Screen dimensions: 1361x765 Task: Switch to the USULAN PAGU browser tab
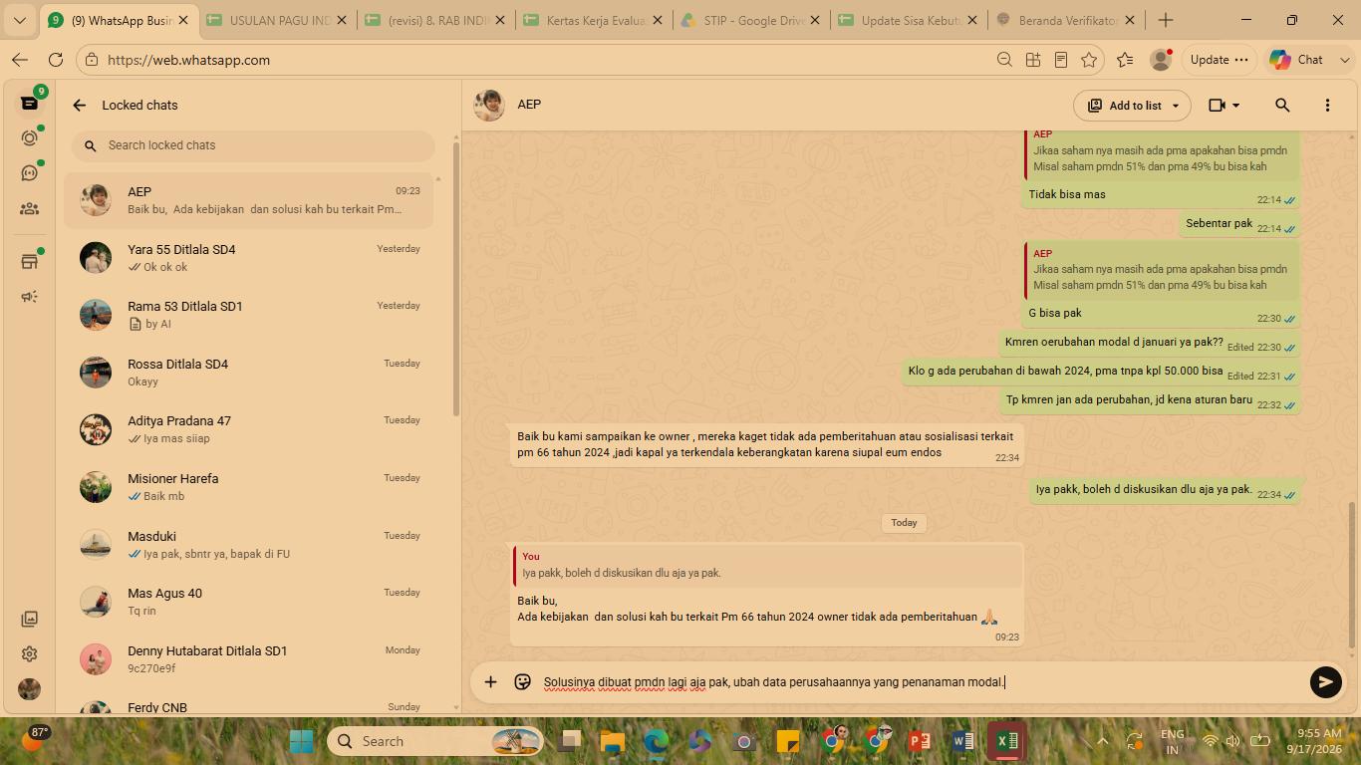tap(279, 20)
